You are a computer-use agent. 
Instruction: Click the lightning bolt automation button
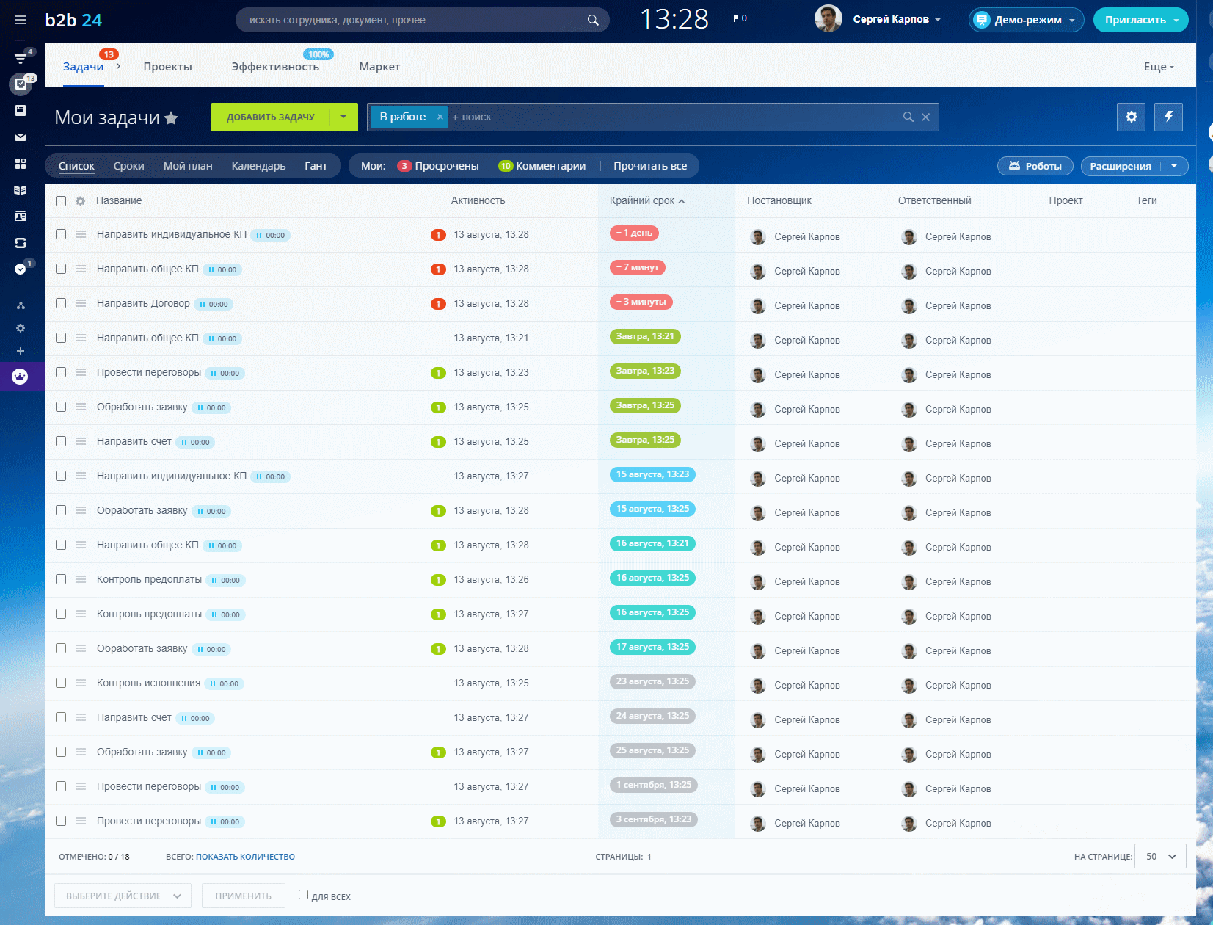click(x=1168, y=117)
